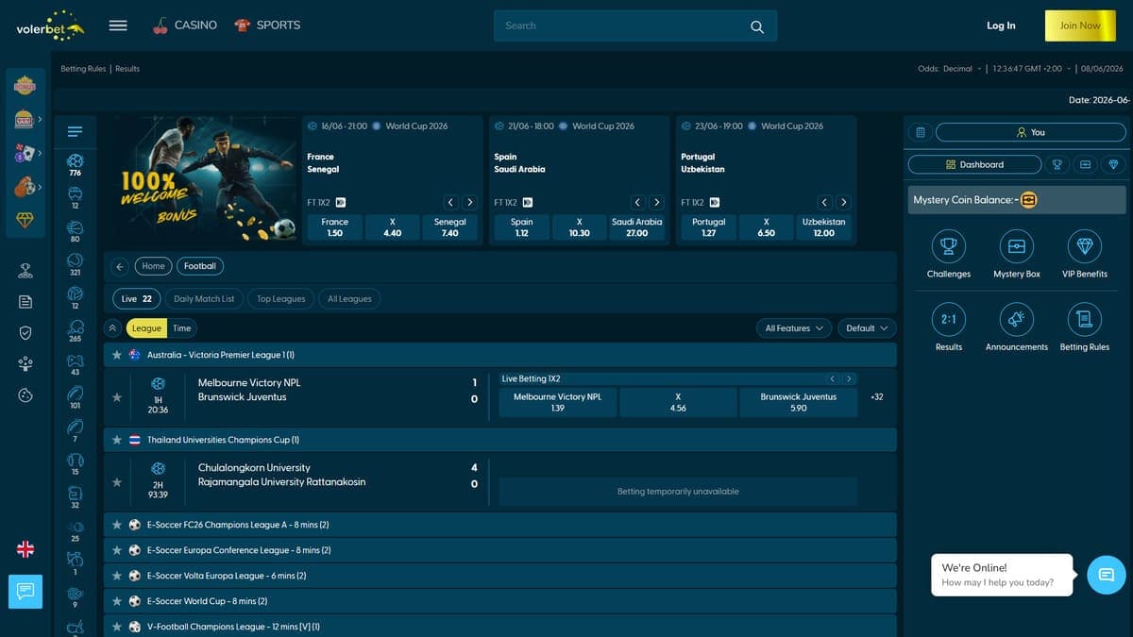This screenshot has height=637, width=1133.
Task: Star the Thailand Universities Champions Cup
Action: point(117,440)
